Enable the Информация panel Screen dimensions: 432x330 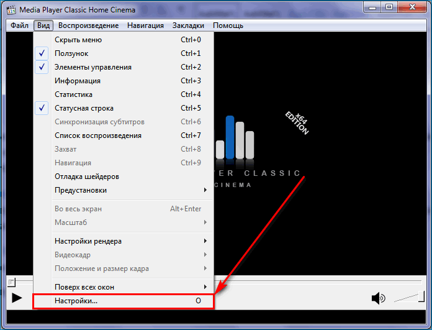(124, 81)
